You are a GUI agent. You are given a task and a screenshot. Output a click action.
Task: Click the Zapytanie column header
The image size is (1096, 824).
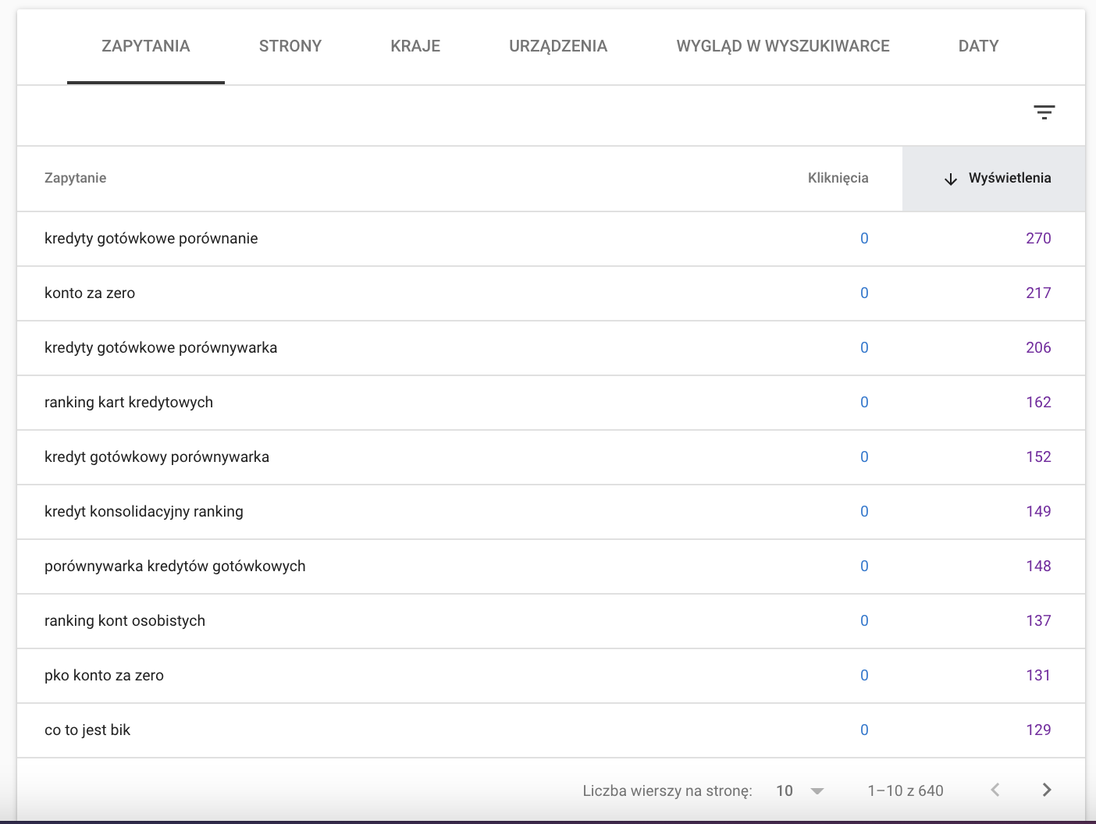[75, 178]
